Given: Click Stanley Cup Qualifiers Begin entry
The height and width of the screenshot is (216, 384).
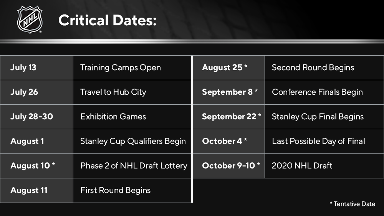Looking at the screenshot, I should (133, 141).
